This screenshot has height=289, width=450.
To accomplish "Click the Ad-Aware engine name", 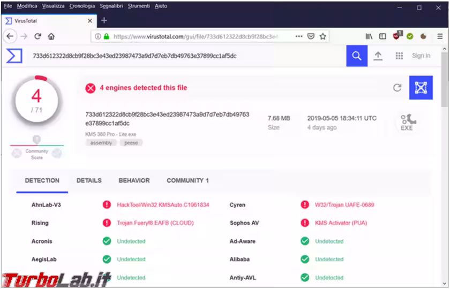I will click(x=242, y=241).
